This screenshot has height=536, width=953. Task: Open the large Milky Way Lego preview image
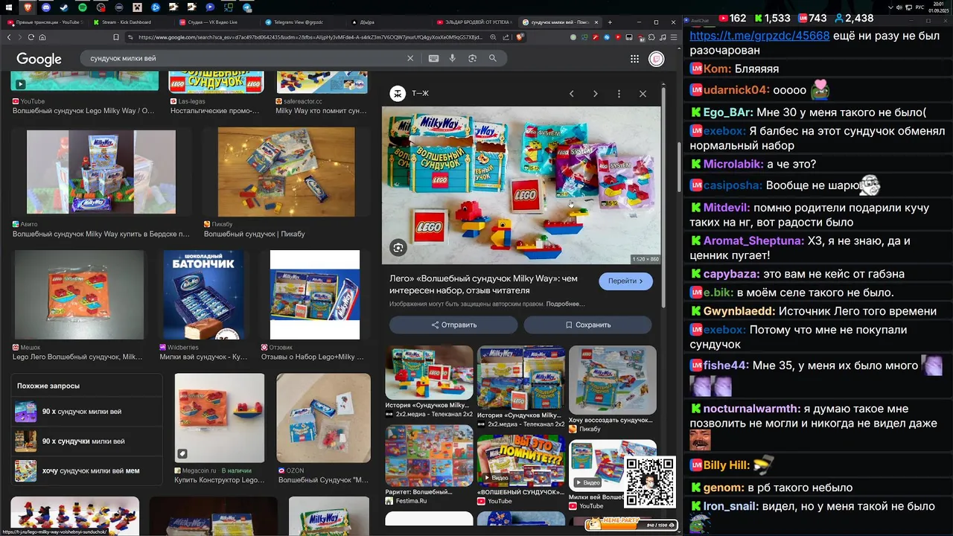pos(521,185)
